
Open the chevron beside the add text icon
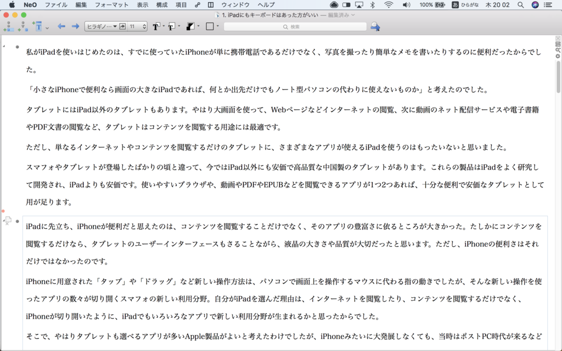point(47,27)
